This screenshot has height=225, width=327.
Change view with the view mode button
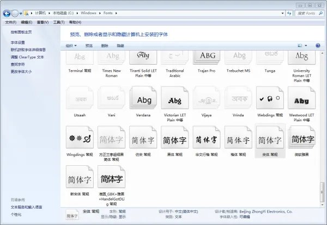click(x=300, y=46)
